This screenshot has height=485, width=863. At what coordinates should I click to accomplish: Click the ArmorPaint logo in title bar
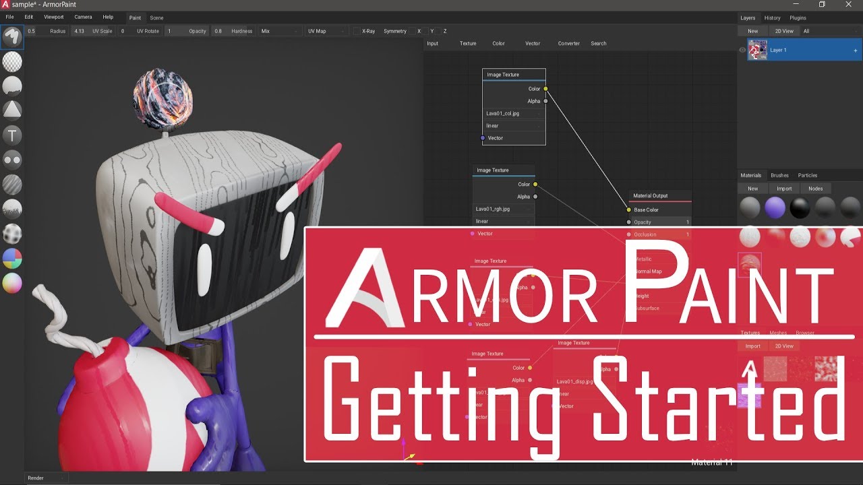(5, 5)
